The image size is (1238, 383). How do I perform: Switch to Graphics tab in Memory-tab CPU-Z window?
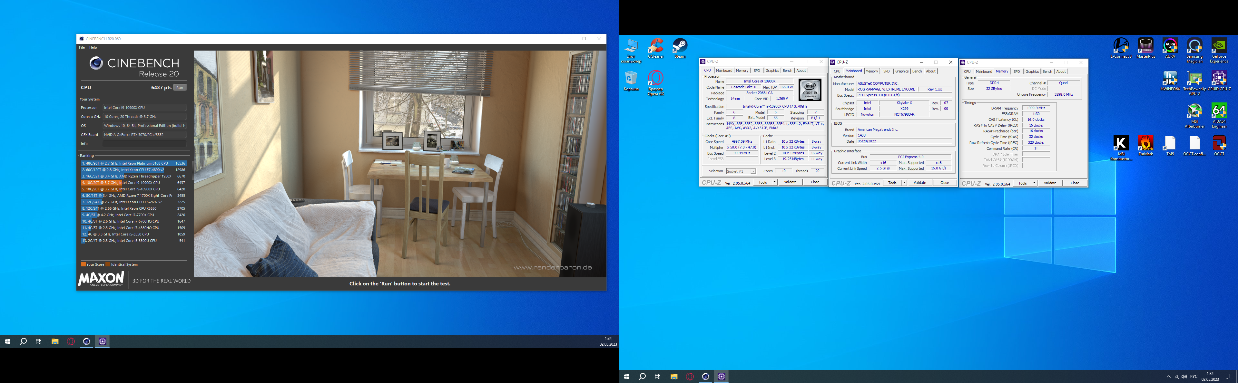(x=1032, y=72)
